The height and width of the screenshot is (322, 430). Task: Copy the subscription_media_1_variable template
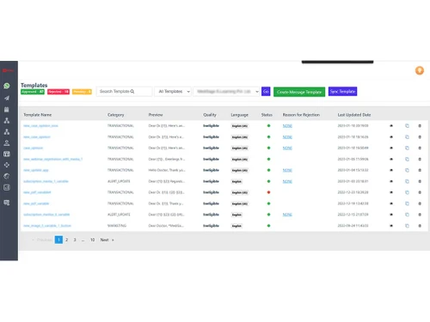pos(407,181)
